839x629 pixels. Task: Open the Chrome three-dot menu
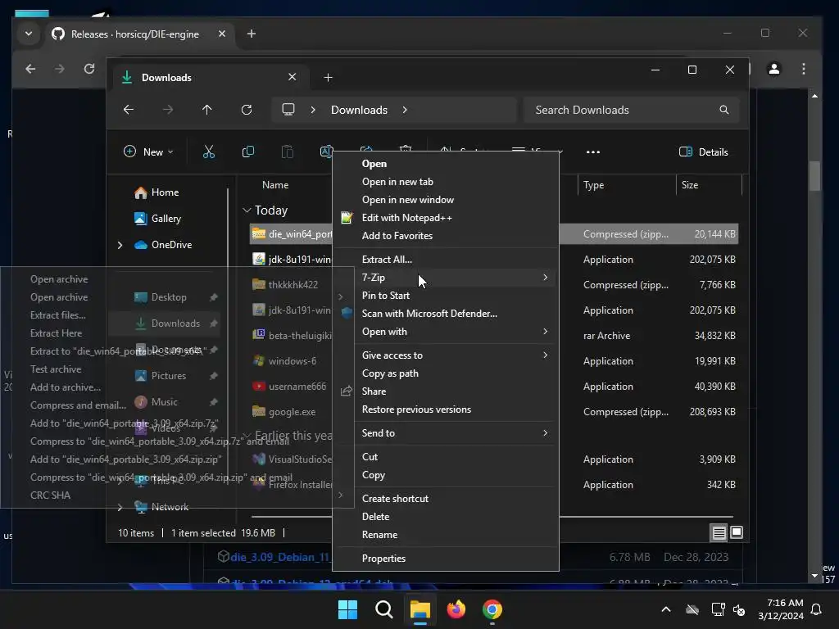tap(804, 69)
